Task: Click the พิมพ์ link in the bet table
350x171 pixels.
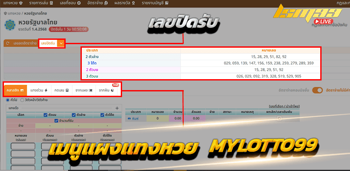Action: tap(136, 119)
